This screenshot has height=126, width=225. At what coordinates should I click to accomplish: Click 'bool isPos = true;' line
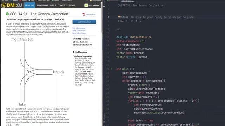[141, 121]
